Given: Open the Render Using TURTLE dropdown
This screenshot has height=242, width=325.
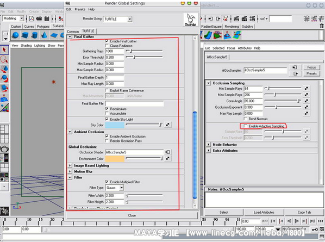Looking at the screenshot, I should (117, 19).
